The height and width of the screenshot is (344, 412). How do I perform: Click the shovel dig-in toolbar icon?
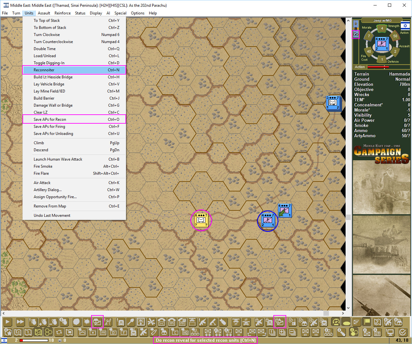pos(131,322)
